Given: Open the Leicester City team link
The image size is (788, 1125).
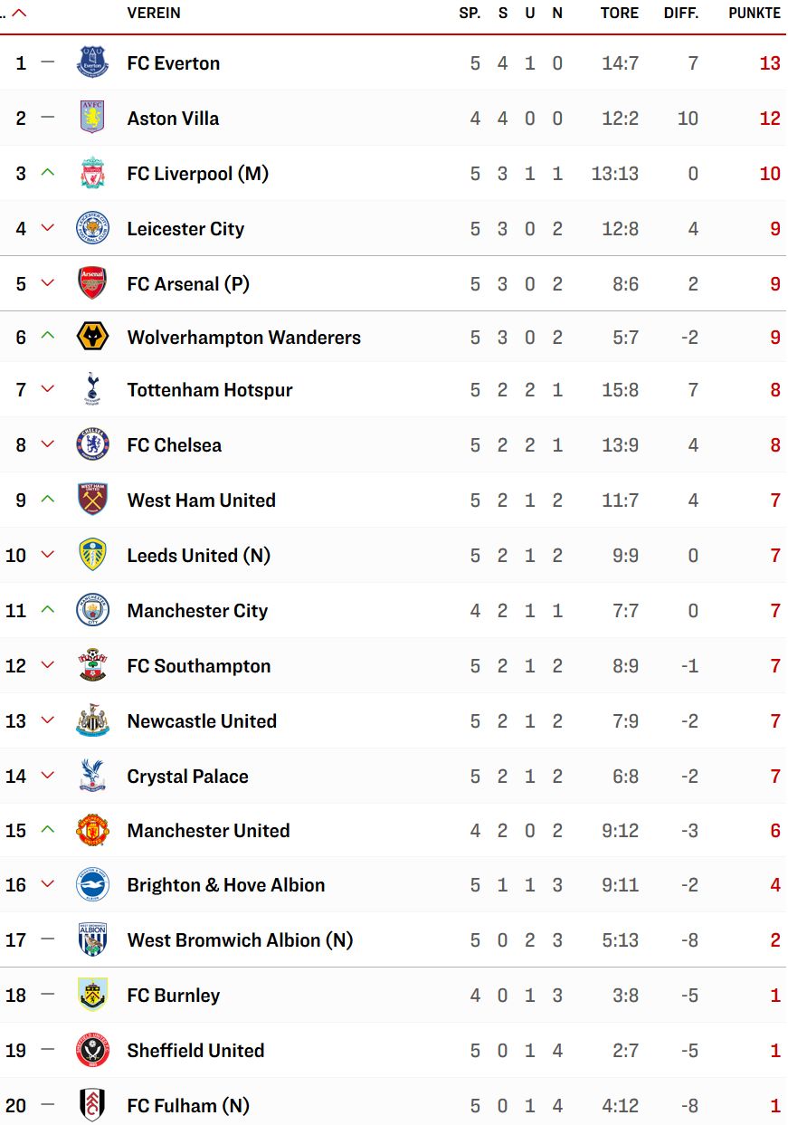Looking at the screenshot, I should [x=185, y=229].
